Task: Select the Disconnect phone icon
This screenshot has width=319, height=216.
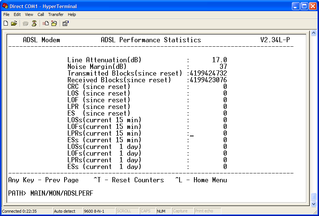Action: tap(34, 23)
